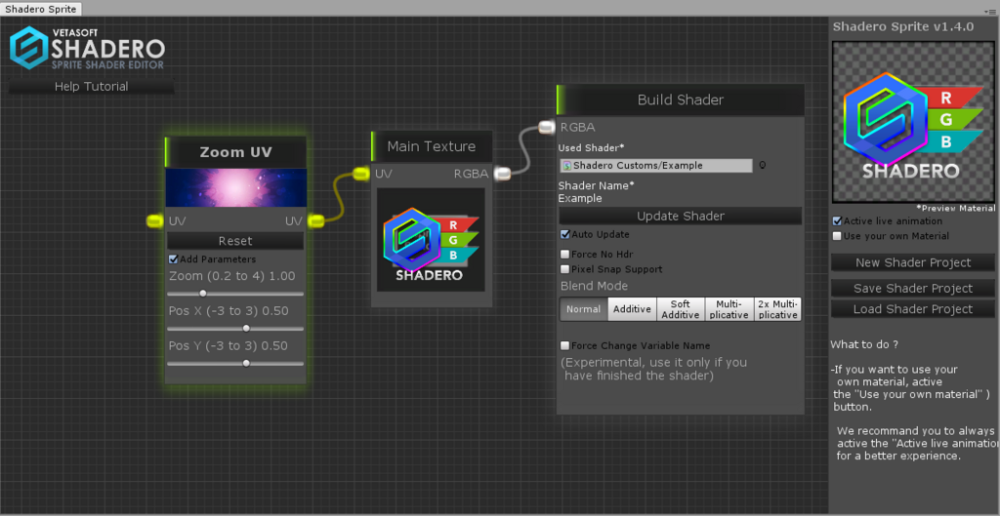Viewport: 1000px width, 516px height.
Task: Click the Main Texture RGBA output port
Action: coord(503,174)
